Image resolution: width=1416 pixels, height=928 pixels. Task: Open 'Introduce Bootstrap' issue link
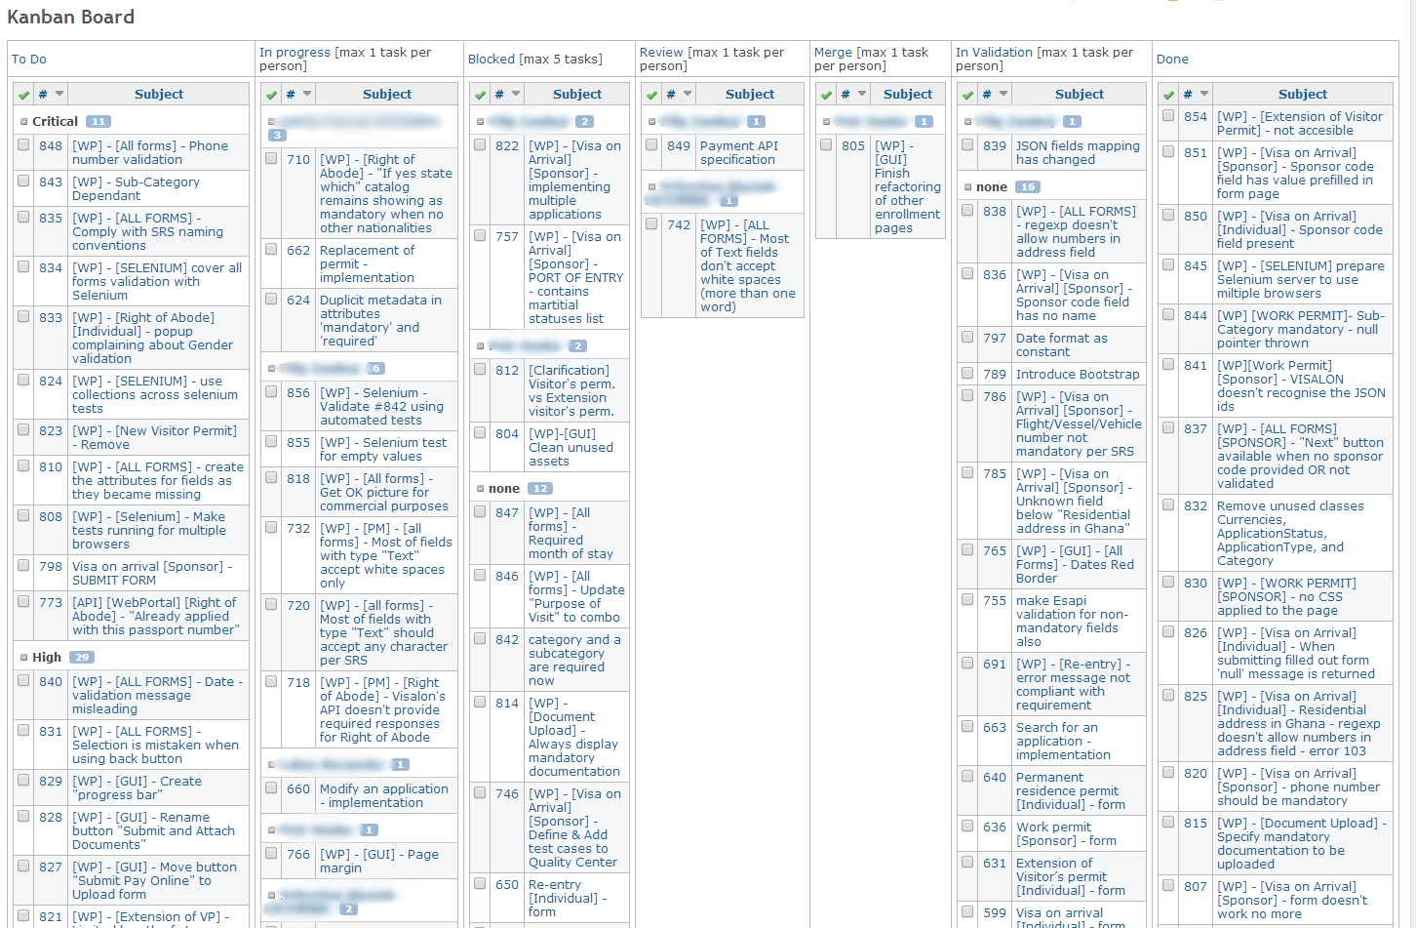[1077, 374]
